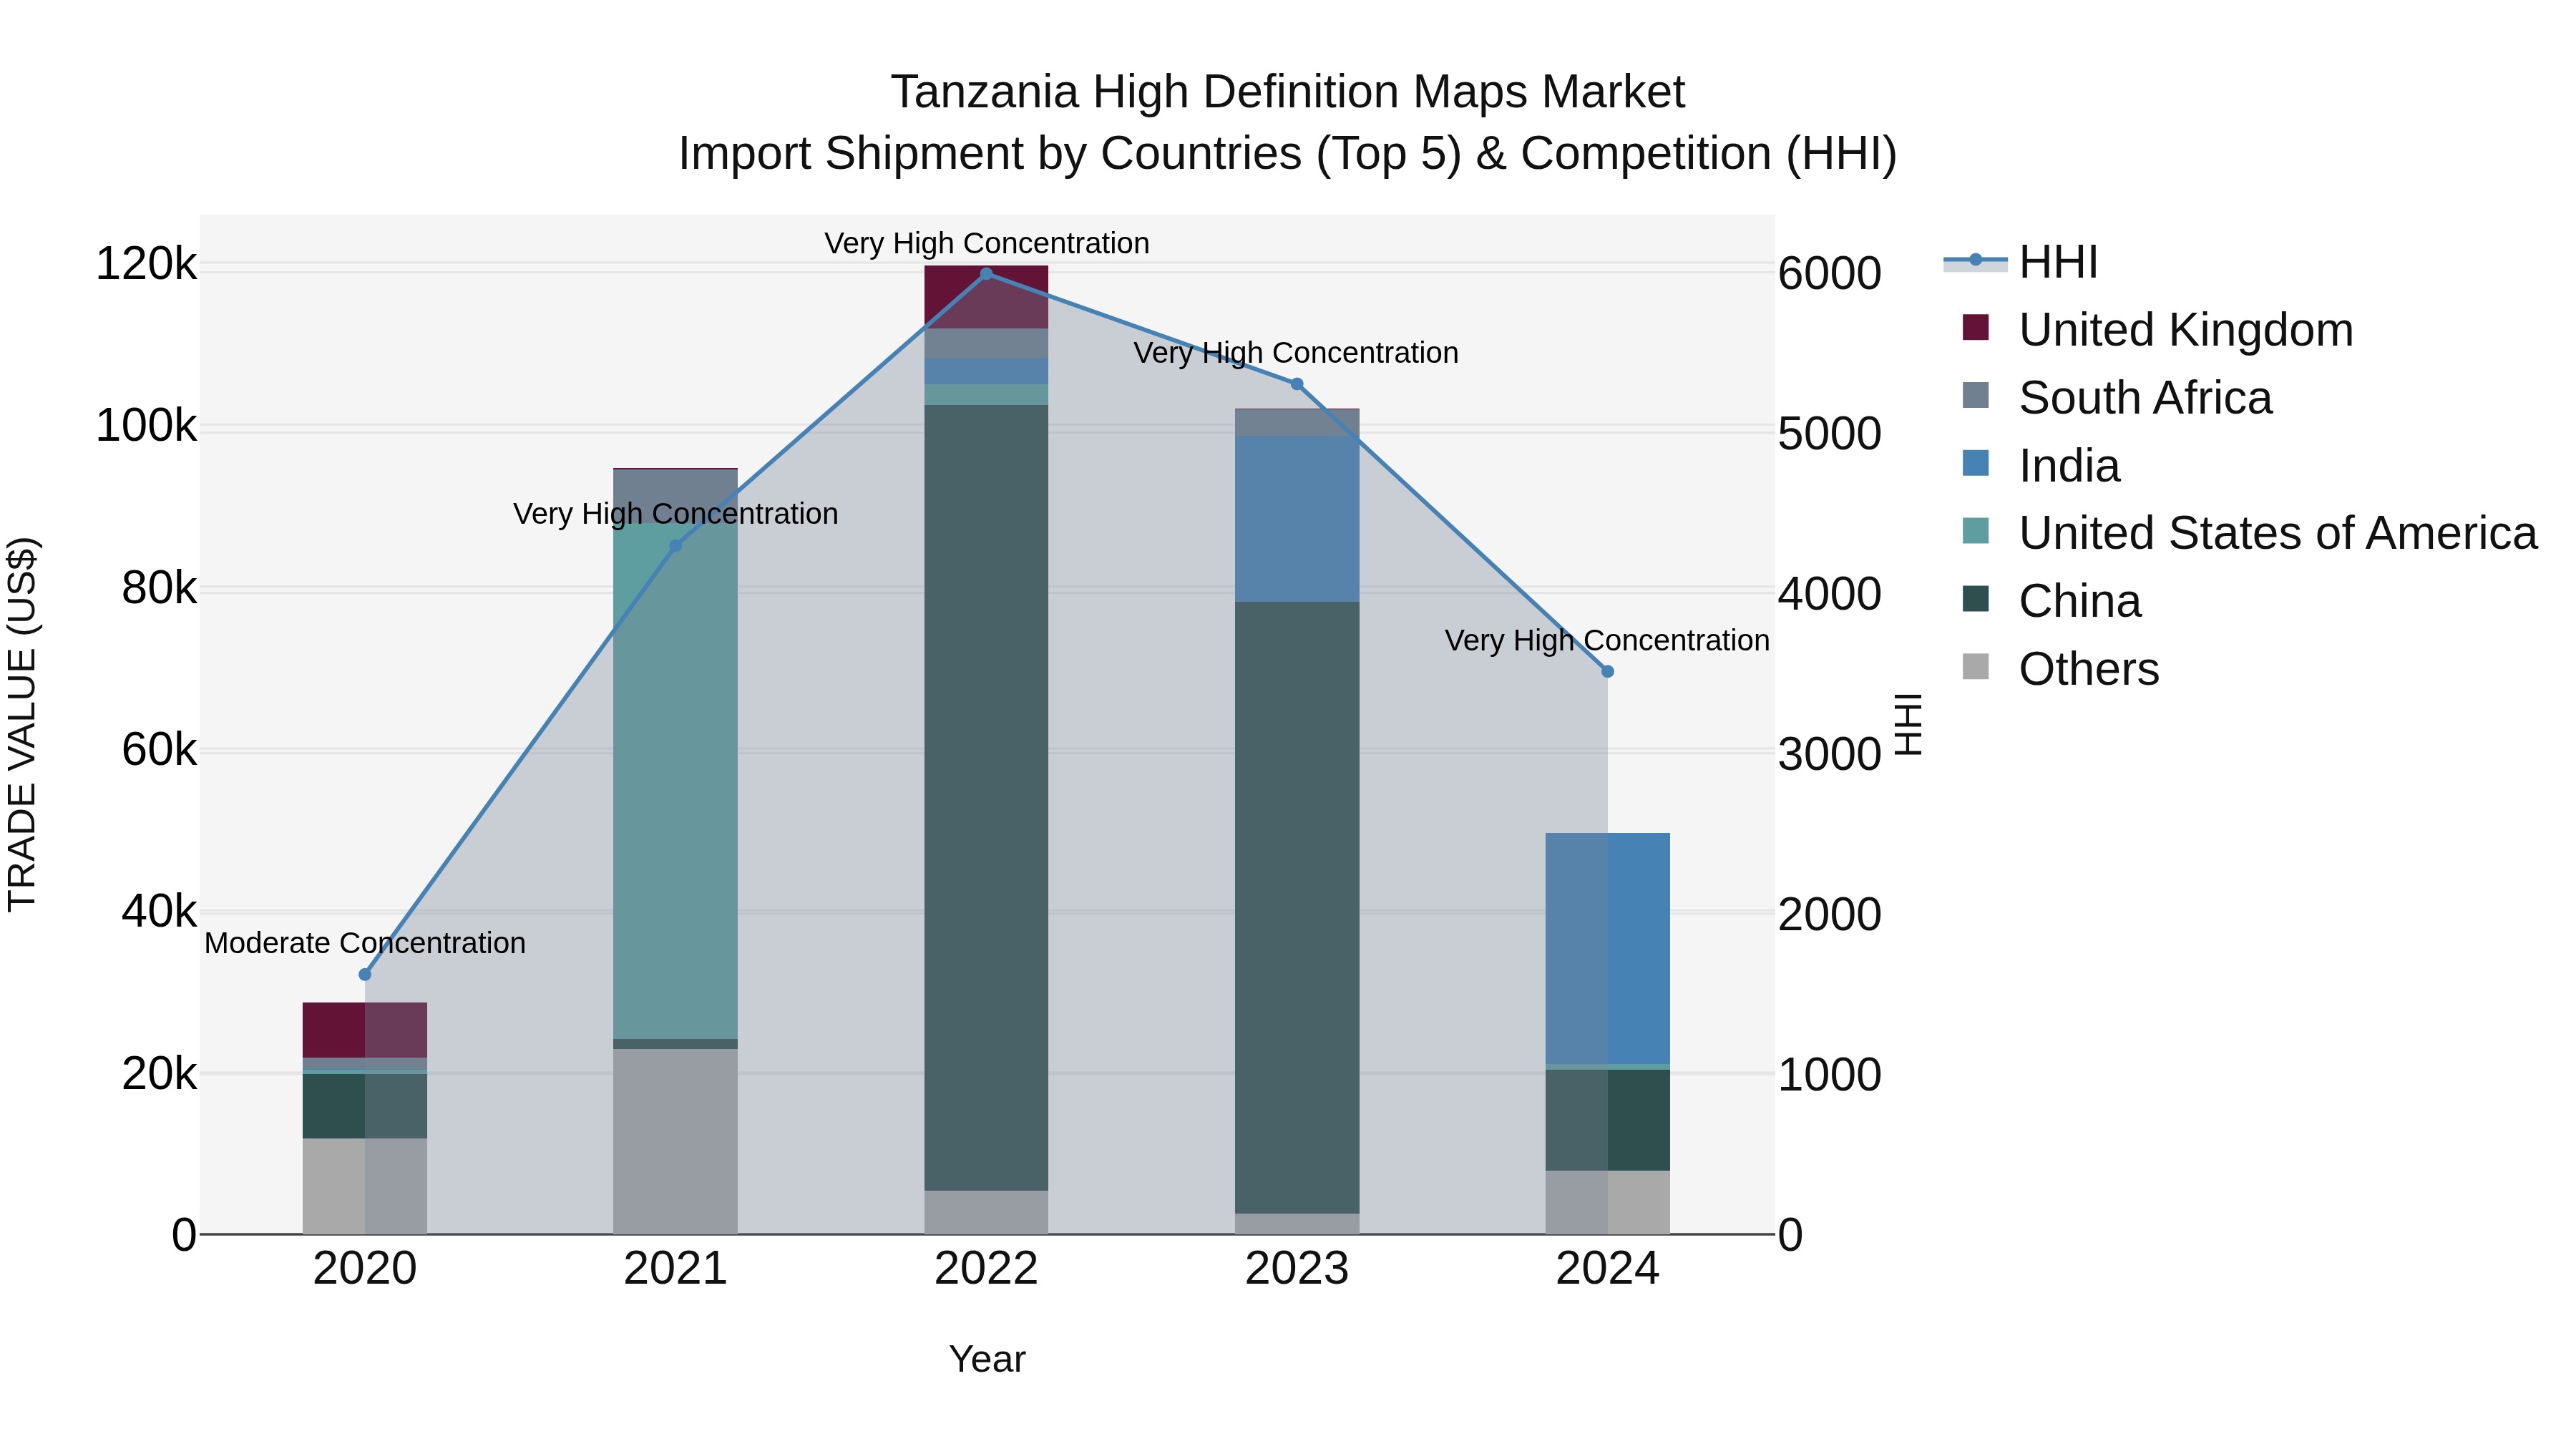
Task: Click the 2020 x-axis label
Action: click(365, 1269)
